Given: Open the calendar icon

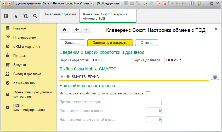Looking at the screenshot, I should pos(164,3).
